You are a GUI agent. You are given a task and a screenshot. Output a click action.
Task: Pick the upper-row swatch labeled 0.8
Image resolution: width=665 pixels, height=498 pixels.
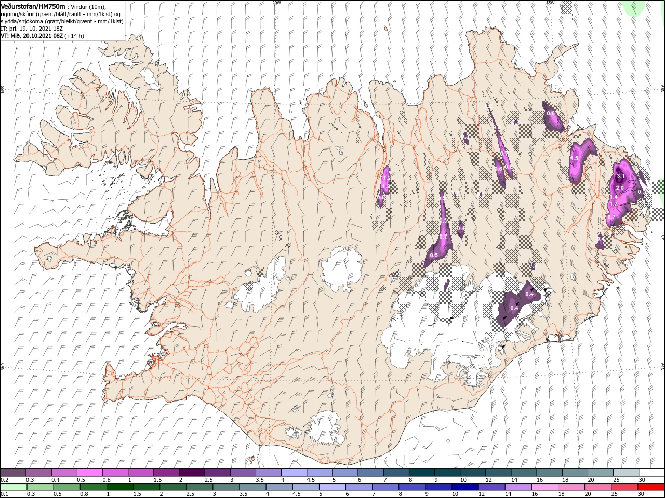[115, 473]
